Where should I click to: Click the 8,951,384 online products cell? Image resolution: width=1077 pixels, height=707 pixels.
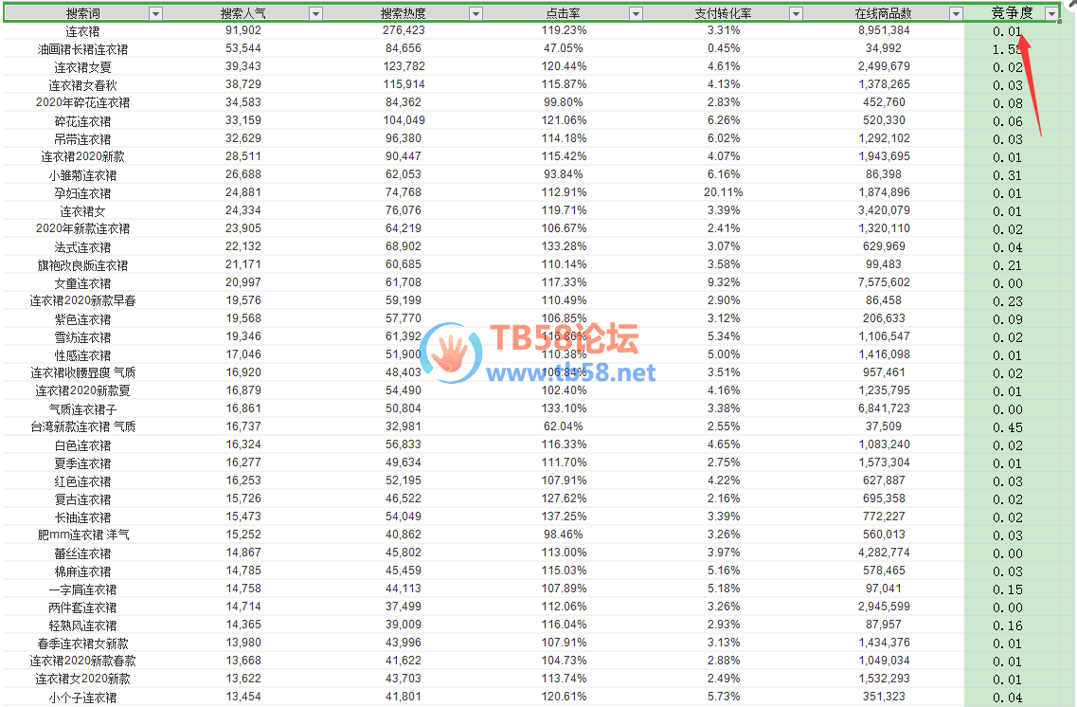(x=883, y=31)
